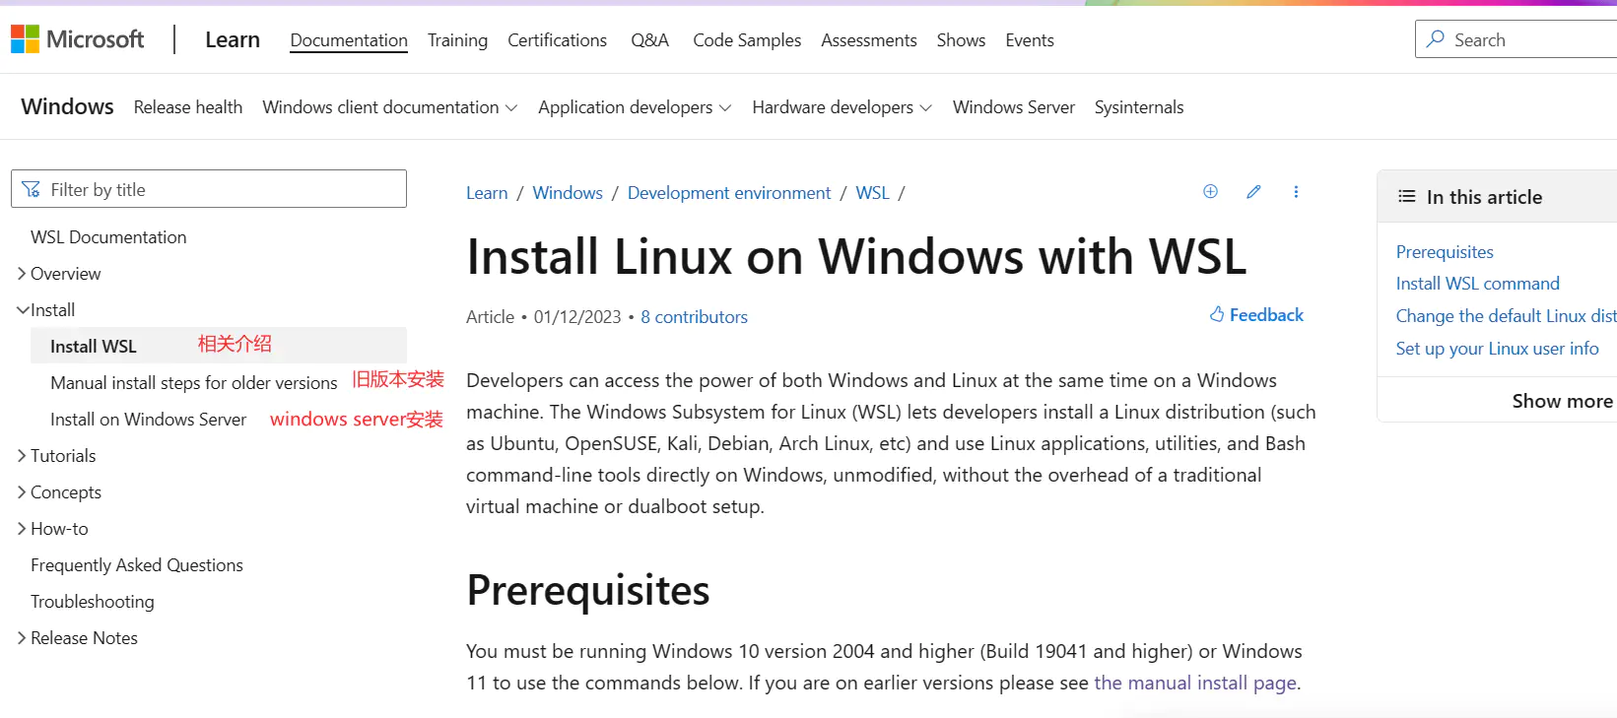The height and width of the screenshot is (718, 1617).
Task: Click the add to collection plus icon
Action: (x=1210, y=192)
